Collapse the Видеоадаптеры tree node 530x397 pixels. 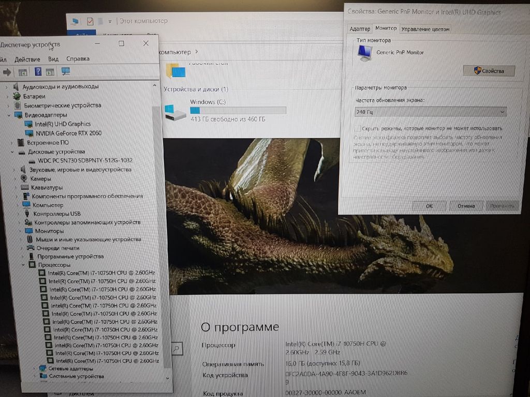click(9, 115)
